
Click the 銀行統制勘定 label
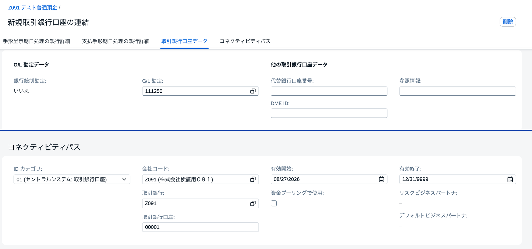click(30, 81)
